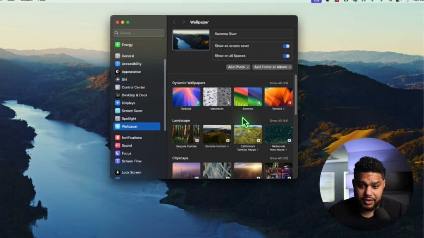The width and height of the screenshot is (424, 238).
Task: Go forward with the right chevron
Action: [183, 22]
